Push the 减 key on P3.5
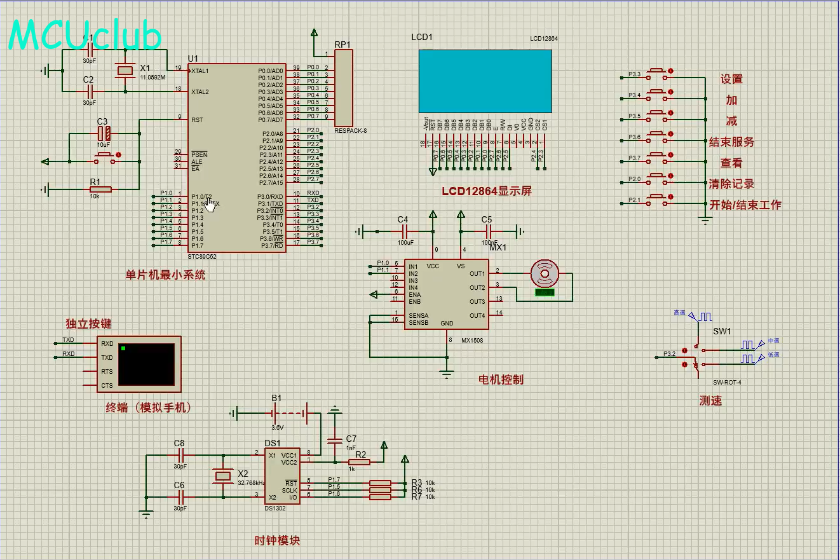 656,116
